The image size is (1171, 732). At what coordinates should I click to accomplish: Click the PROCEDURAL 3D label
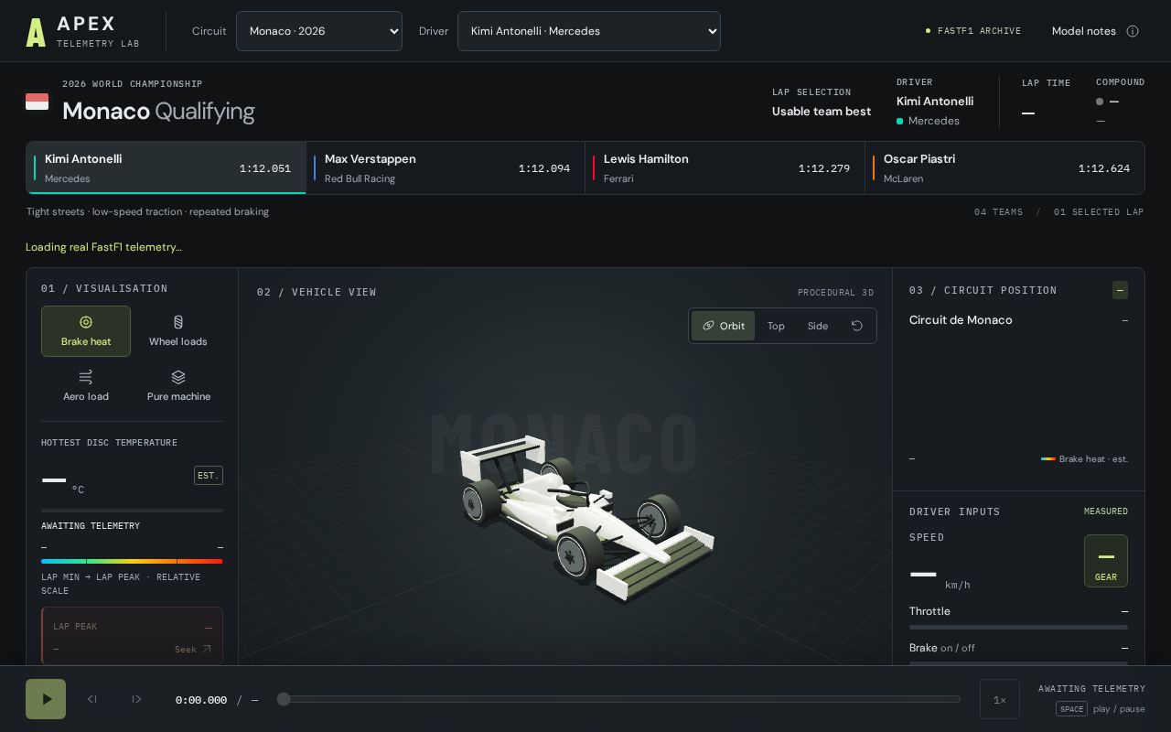pyautogui.click(x=835, y=293)
